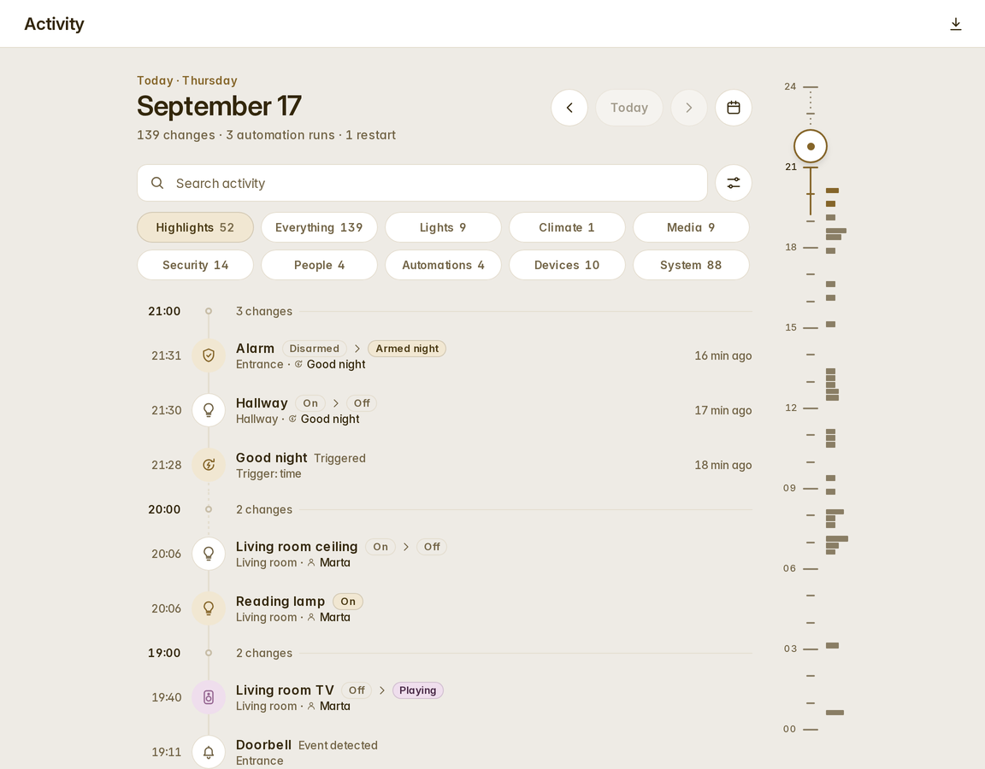Click Good night link under Alarm

[x=335, y=365]
